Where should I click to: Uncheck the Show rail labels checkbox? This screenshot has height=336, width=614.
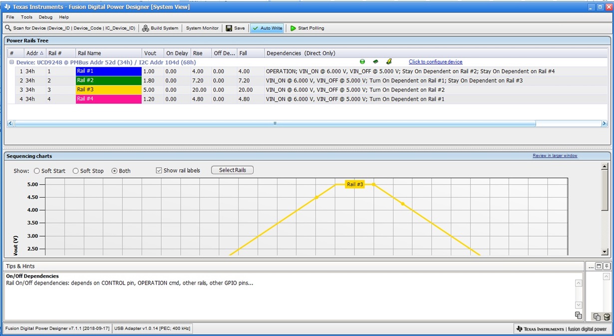coord(159,170)
